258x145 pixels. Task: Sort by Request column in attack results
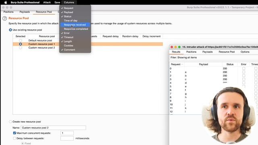177,64
